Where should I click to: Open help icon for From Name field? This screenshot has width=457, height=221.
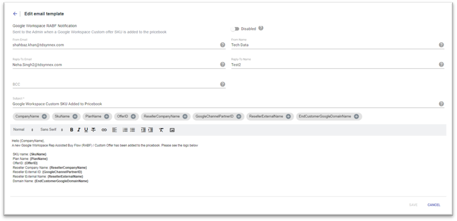tap(441, 45)
